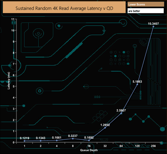
Task: Click the data point marker at queue depth 1
Action: click(24, 141)
